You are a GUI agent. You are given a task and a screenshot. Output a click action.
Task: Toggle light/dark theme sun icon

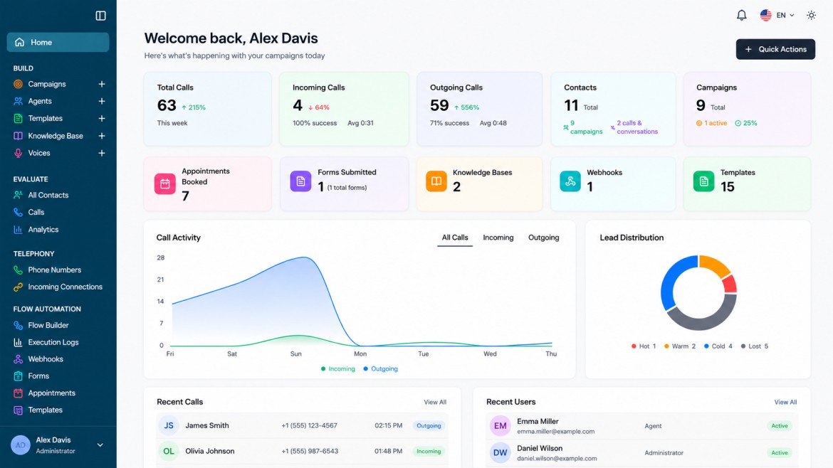811,16
